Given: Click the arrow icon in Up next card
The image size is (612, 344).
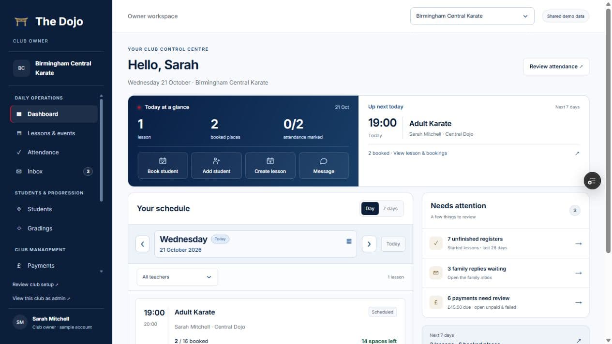Looking at the screenshot, I should pos(577,153).
